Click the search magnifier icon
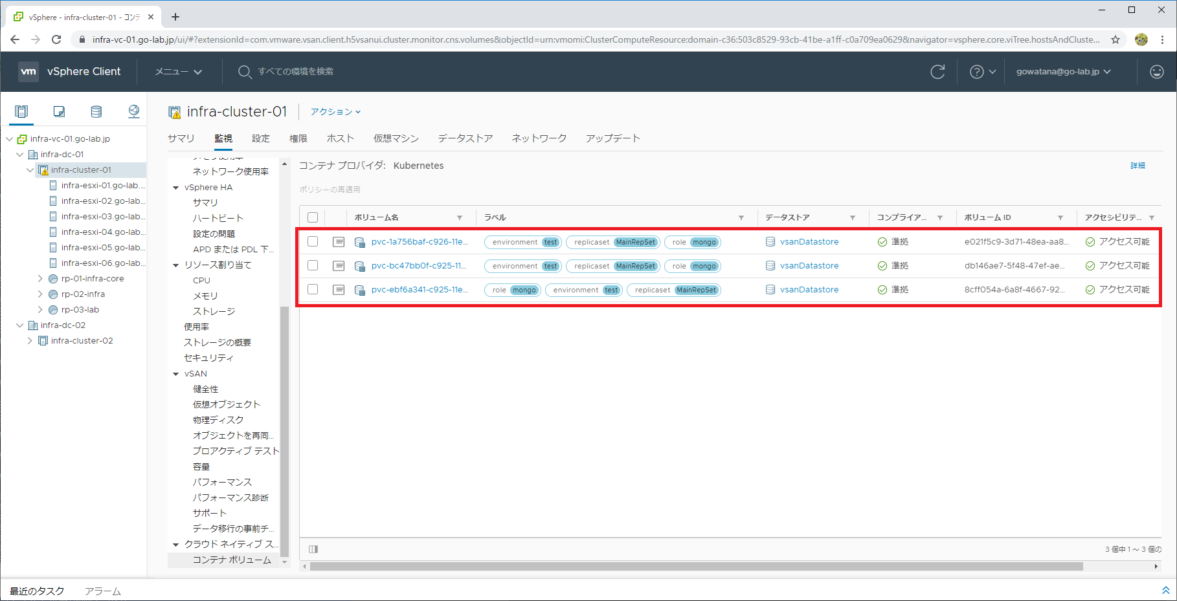1177x601 pixels. tap(244, 72)
